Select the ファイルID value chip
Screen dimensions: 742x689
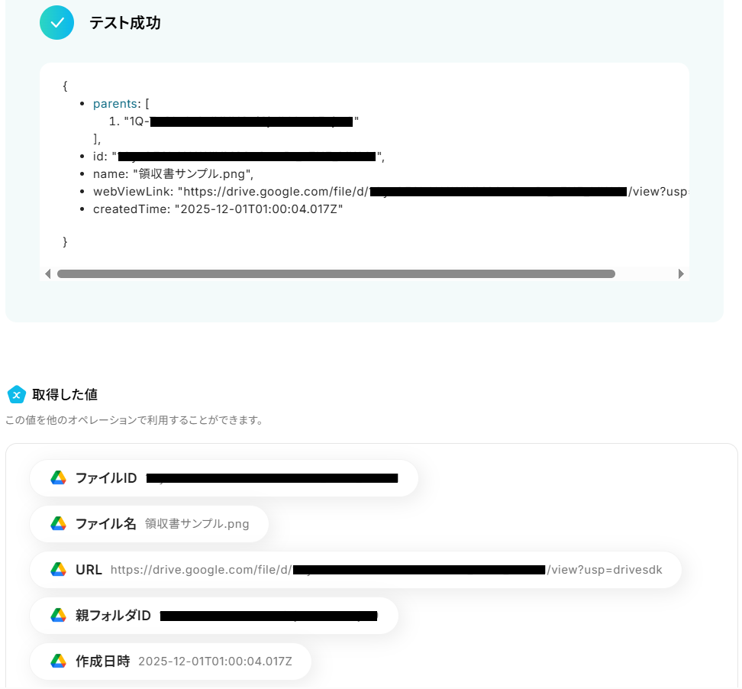(224, 478)
